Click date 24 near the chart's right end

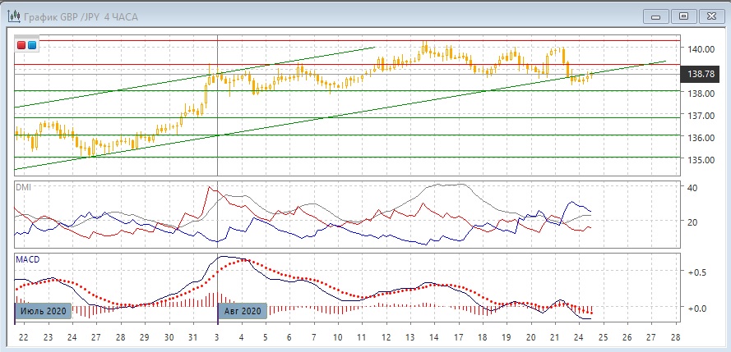coord(580,338)
